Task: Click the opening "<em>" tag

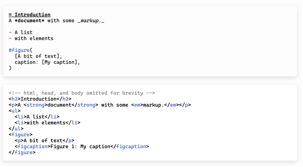Action: [137, 105]
